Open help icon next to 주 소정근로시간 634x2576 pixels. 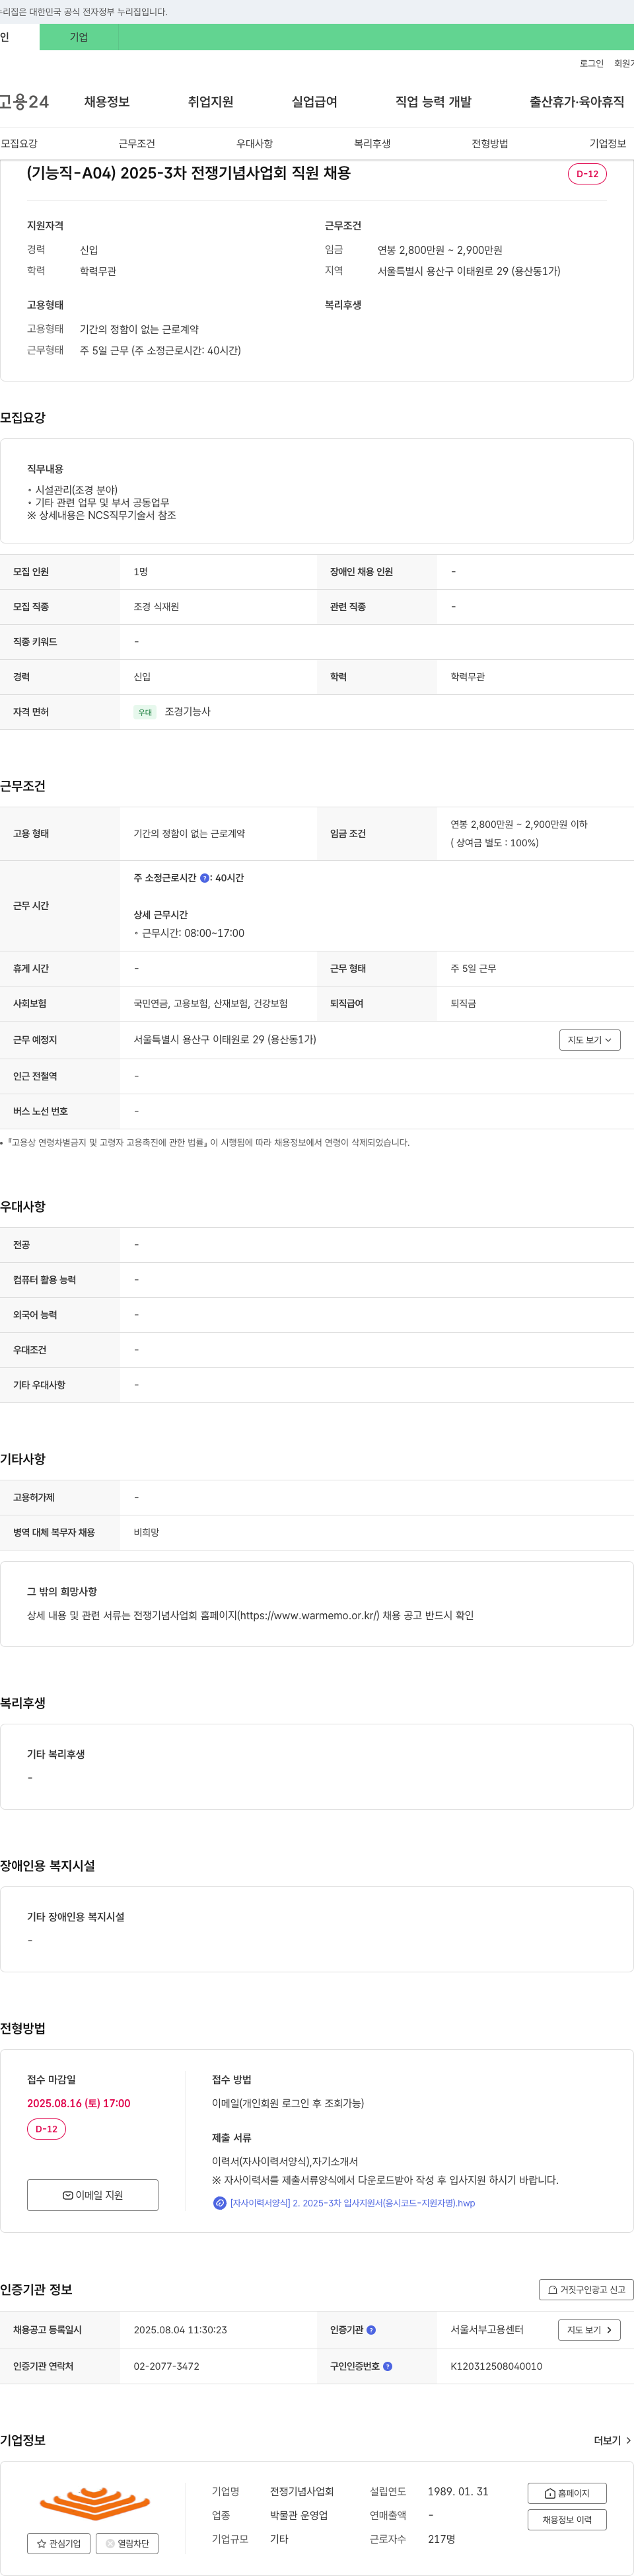coord(205,878)
